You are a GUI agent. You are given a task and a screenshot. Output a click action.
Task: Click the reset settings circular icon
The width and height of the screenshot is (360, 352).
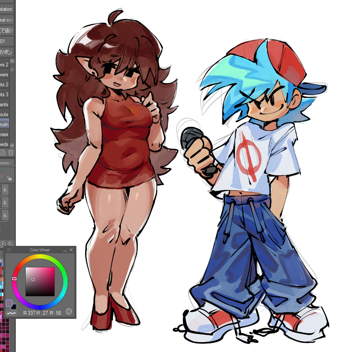[x=3, y=244]
